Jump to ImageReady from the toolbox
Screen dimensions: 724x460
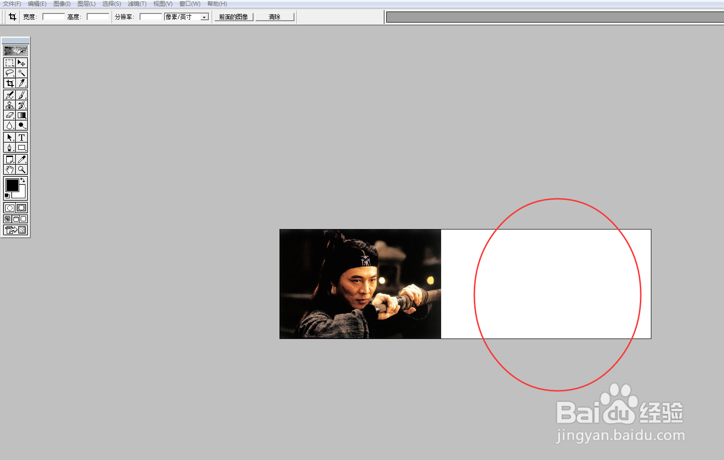[x=15, y=230]
